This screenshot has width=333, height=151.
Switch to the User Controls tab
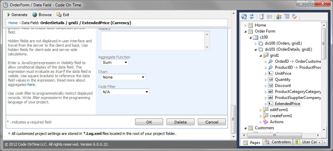[x=305, y=142]
